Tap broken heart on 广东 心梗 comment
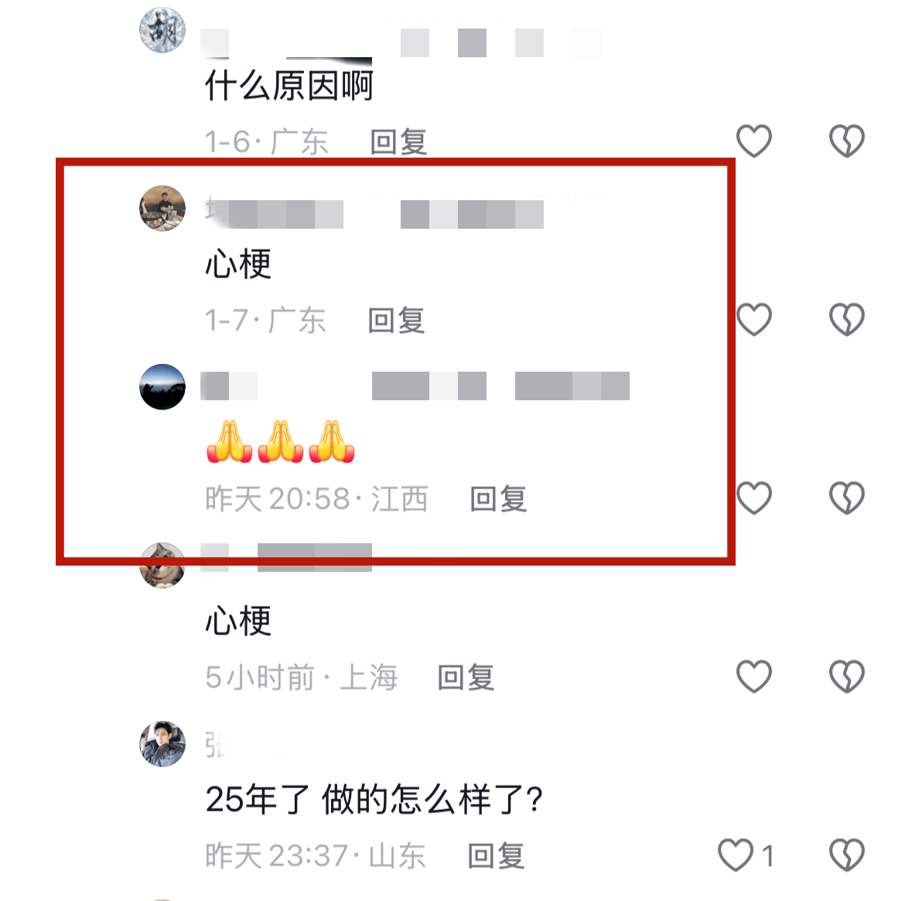The height and width of the screenshot is (901, 905). (x=847, y=319)
